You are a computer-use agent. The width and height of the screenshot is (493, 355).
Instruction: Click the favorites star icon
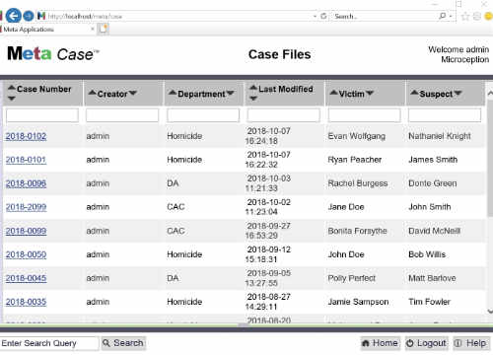pyautogui.click(x=465, y=16)
